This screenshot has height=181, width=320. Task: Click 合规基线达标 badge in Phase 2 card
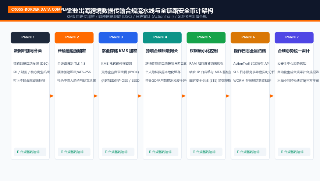(74, 152)
